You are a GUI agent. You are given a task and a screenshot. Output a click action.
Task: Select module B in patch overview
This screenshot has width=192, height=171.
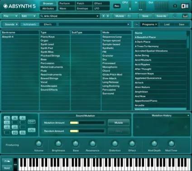point(14,118)
